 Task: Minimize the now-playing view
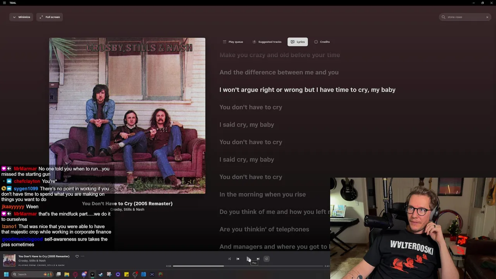coord(21,17)
